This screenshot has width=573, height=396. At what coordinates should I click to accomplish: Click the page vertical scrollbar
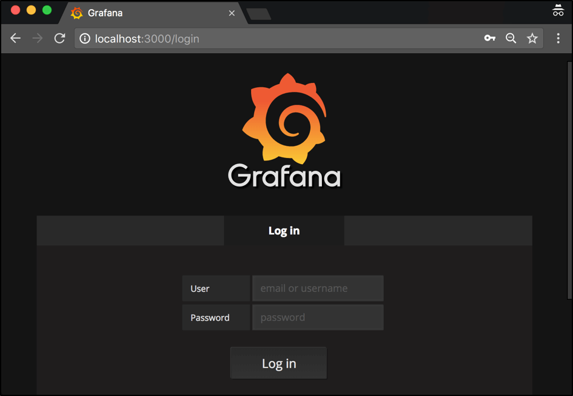pos(569,180)
